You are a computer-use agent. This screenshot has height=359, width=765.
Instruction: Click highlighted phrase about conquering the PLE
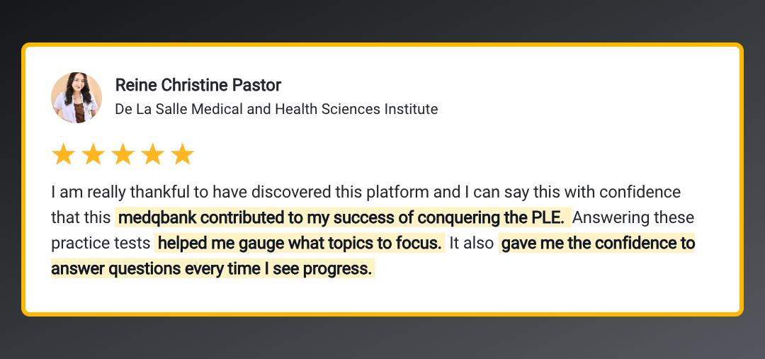coord(343,217)
